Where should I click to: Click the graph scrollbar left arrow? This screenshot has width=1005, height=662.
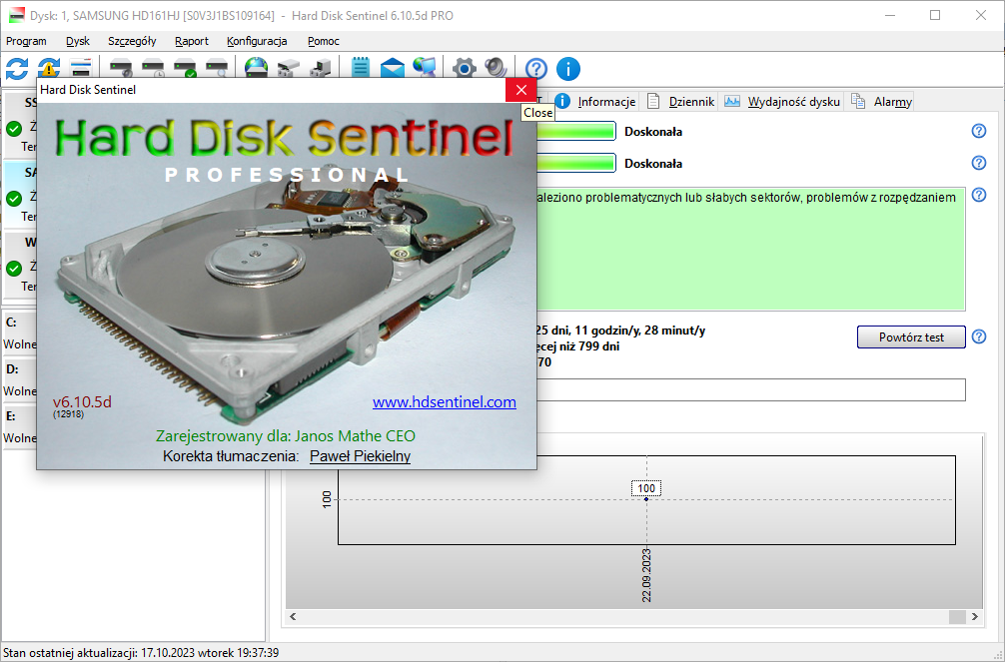pos(293,616)
